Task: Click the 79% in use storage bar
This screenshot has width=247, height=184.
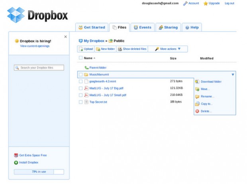Action: (x=39, y=172)
